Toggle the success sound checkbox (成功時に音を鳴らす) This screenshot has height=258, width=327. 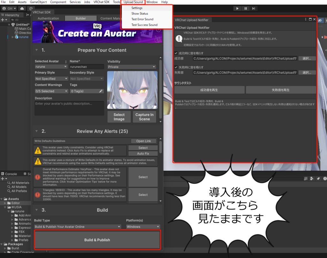point(176,53)
